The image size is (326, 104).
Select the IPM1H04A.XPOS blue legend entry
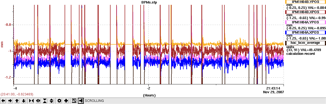305,32
